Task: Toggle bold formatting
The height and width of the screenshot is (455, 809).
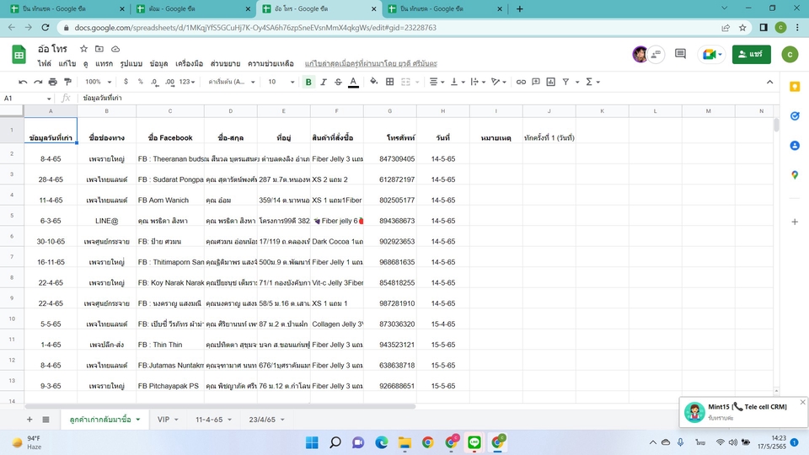Action: 308,82
